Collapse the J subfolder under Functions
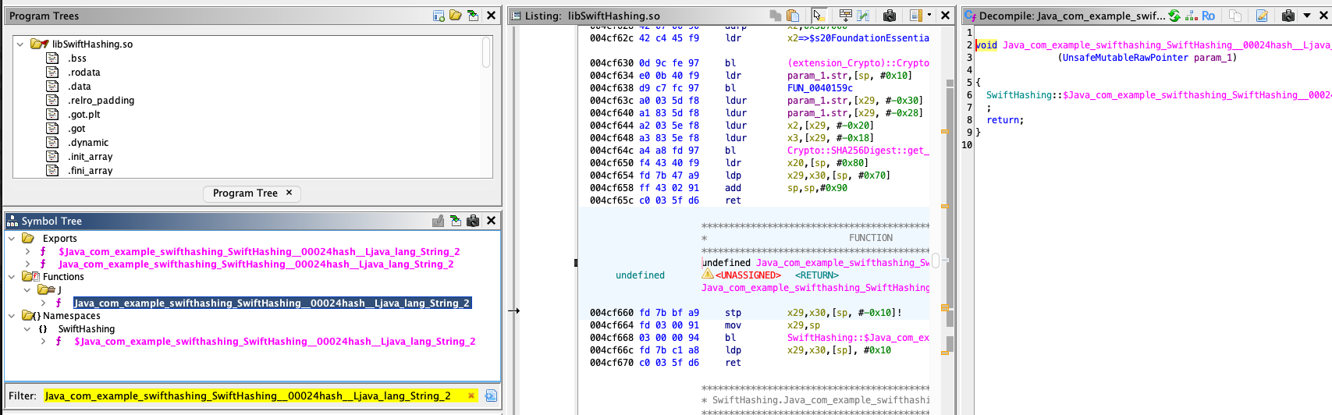The width and height of the screenshot is (1332, 415). coord(27,290)
